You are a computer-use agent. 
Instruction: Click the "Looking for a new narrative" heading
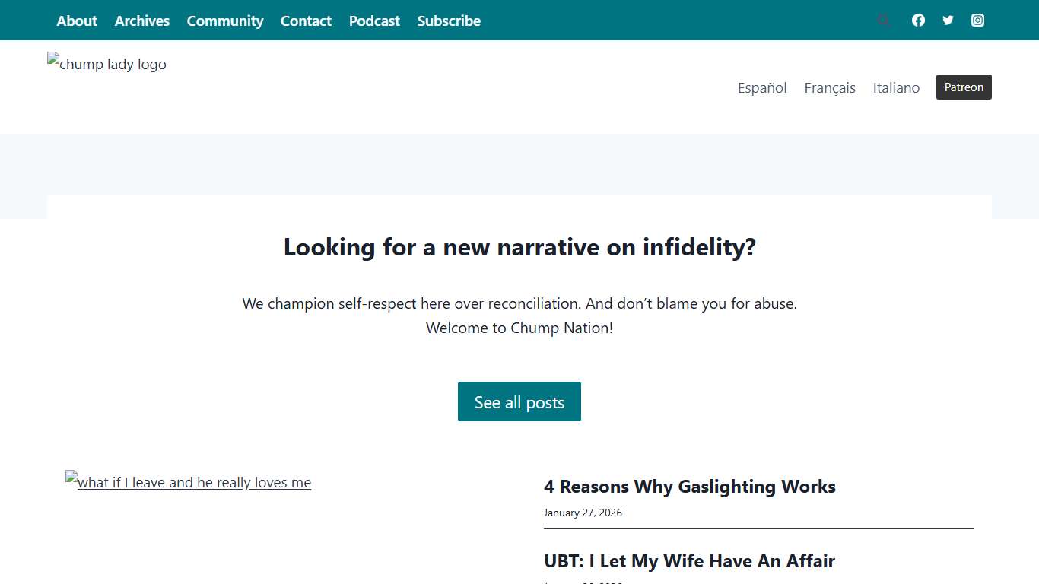point(519,247)
